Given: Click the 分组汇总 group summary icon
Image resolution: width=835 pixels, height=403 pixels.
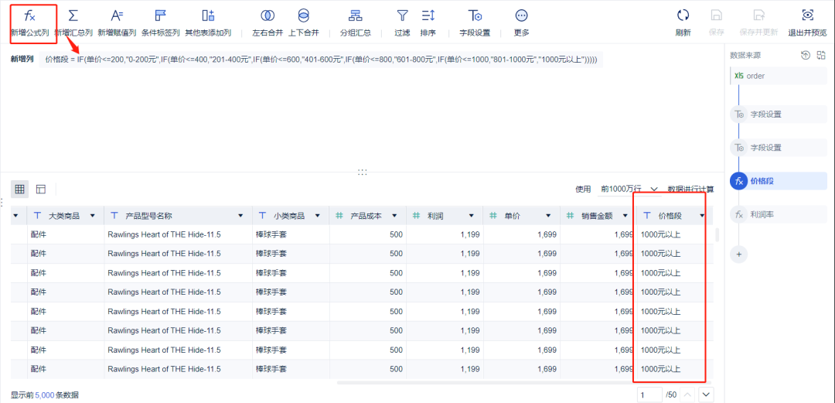Looking at the screenshot, I should (355, 15).
